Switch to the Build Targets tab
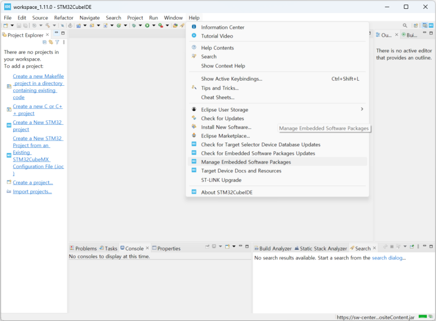 (x=409, y=35)
